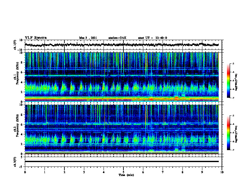This screenshot has width=250, height=193.
Task: Click the ch.2 "Frequency (kHz)" axis label
Action: coord(17,126)
